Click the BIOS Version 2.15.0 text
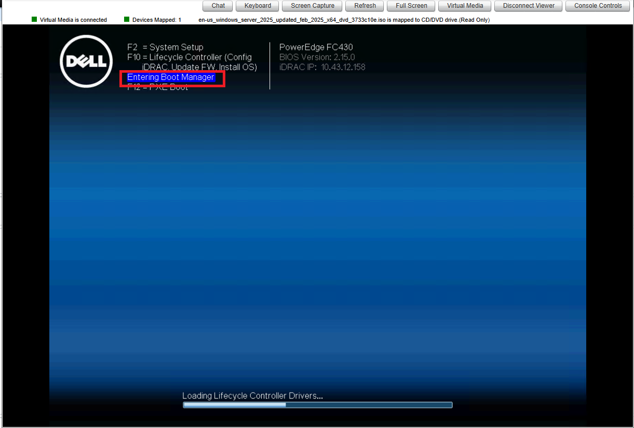Image resolution: width=634 pixels, height=428 pixels. point(317,57)
